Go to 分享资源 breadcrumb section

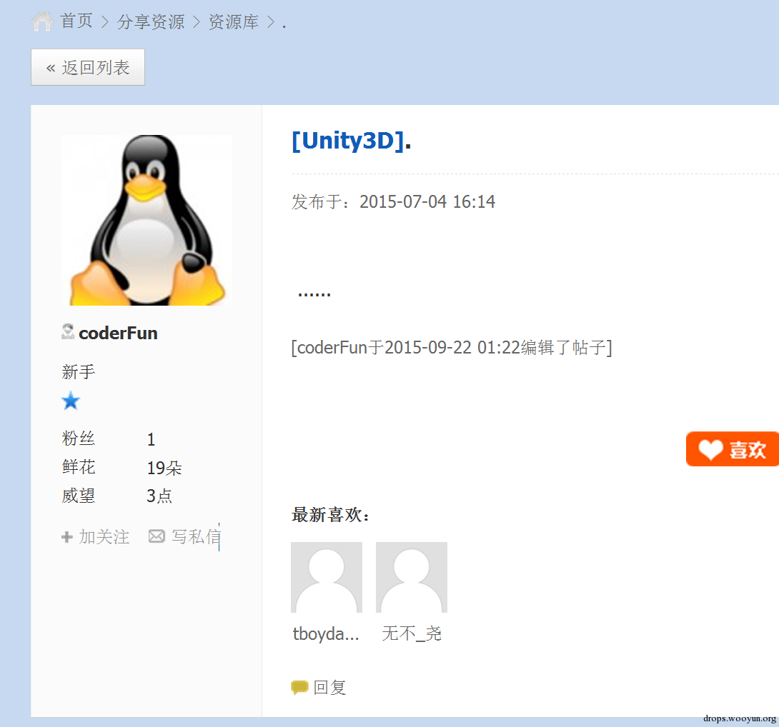151,22
